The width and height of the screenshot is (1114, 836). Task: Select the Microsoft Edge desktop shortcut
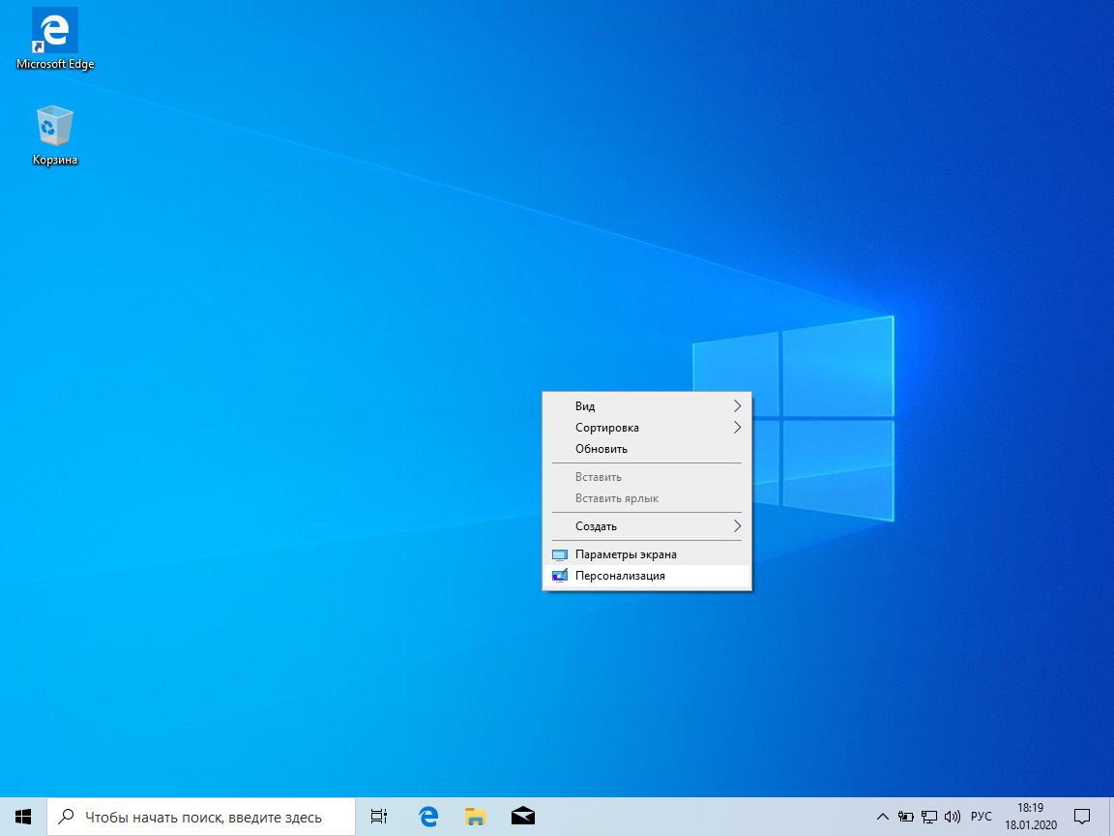pyautogui.click(x=55, y=39)
